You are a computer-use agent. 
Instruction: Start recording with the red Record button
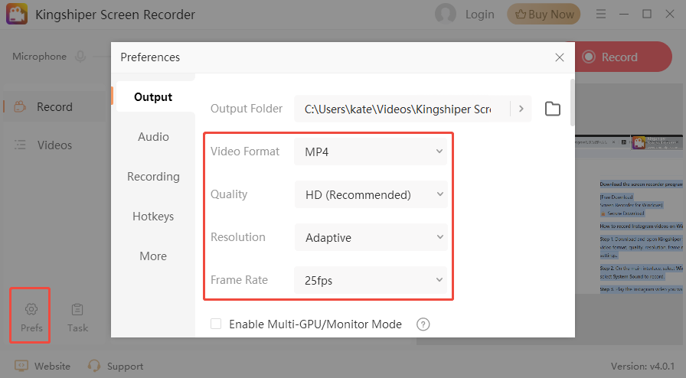[x=623, y=57]
